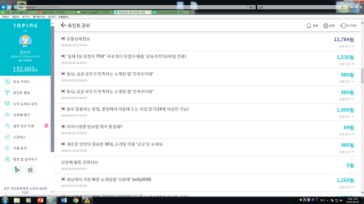364x204 pixels.
Task: Click the 로그아웃 logout icon
Action: coord(343,25)
